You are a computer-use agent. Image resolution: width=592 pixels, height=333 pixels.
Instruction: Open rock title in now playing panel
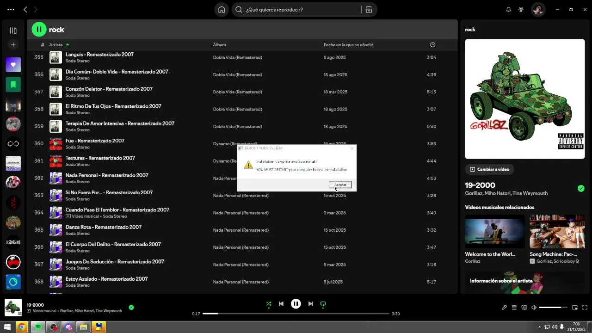point(470,30)
